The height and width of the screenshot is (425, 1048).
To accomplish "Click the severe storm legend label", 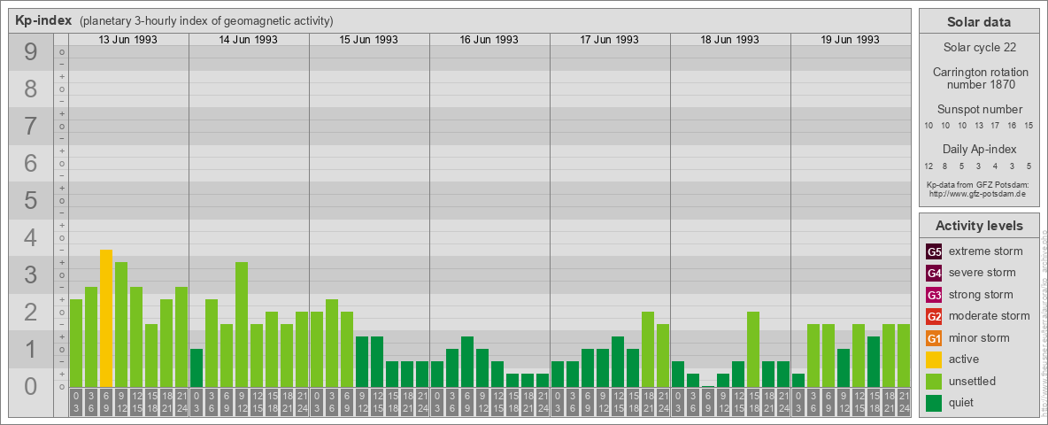I will click(982, 273).
